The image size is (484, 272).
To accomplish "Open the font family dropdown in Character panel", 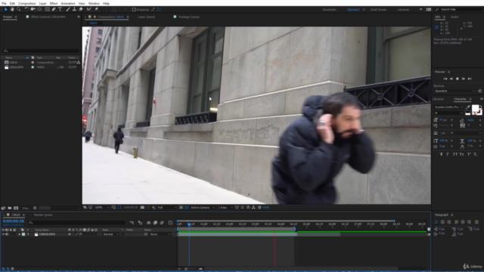I will pyautogui.click(x=448, y=107).
